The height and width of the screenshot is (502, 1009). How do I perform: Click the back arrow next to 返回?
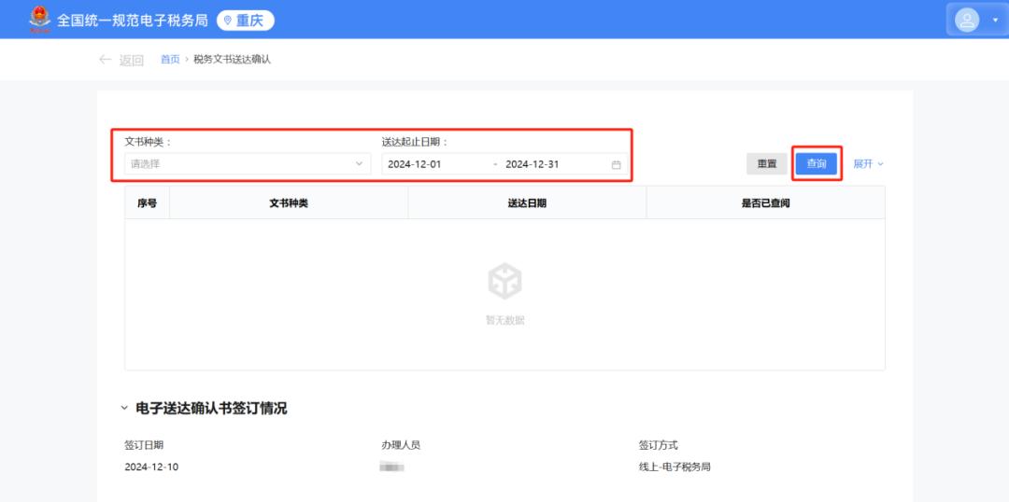[x=106, y=60]
